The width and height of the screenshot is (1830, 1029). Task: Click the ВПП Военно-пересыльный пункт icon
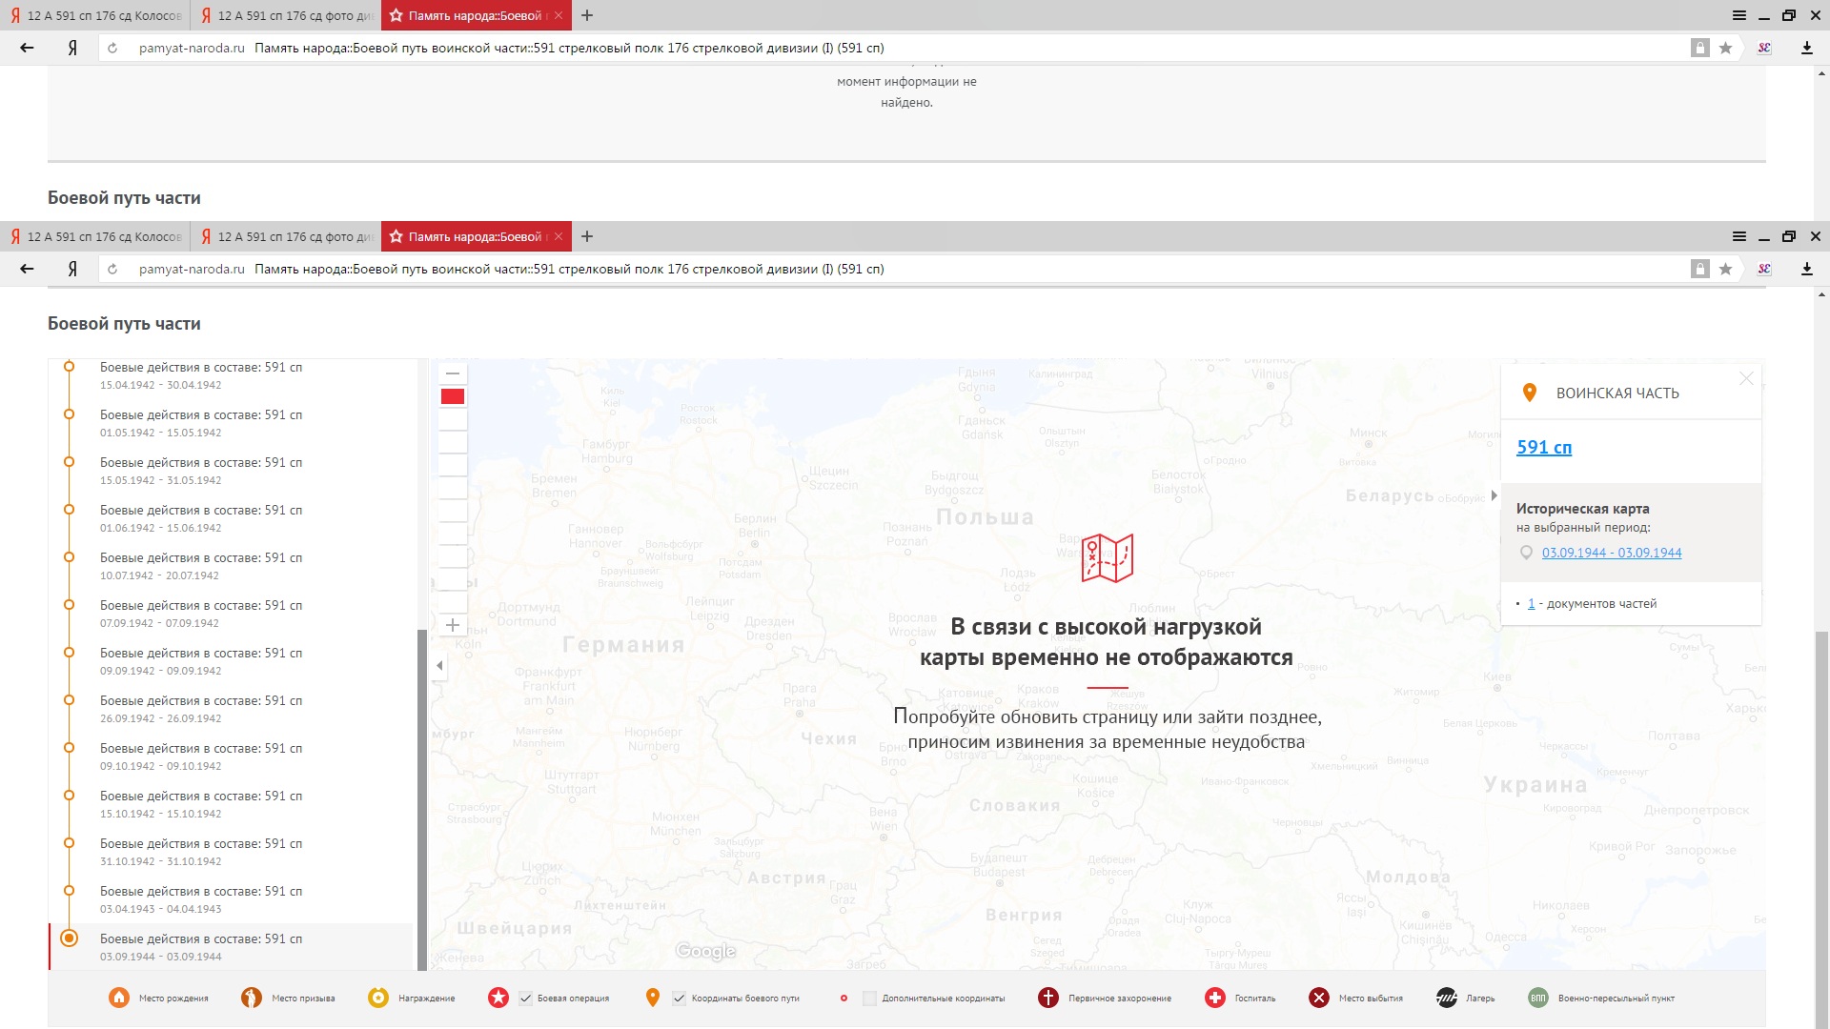1537,998
